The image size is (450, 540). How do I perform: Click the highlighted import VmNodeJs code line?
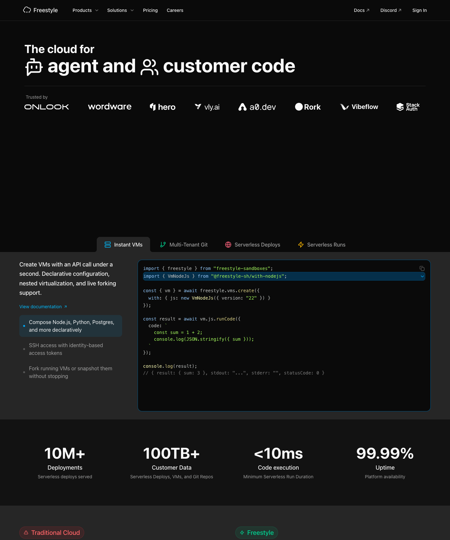pos(284,276)
